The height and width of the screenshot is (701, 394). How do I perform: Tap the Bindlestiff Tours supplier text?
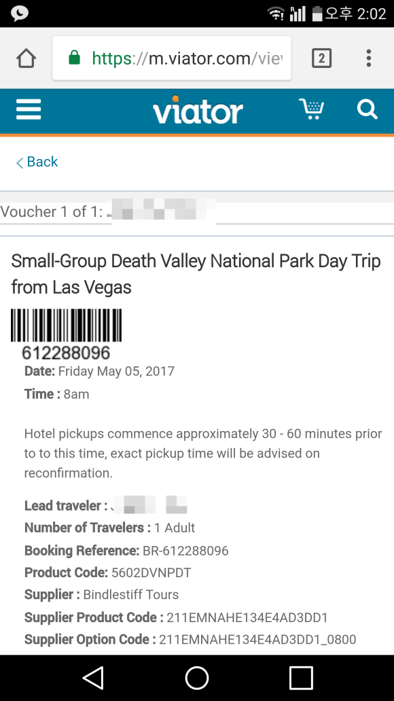click(x=131, y=595)
